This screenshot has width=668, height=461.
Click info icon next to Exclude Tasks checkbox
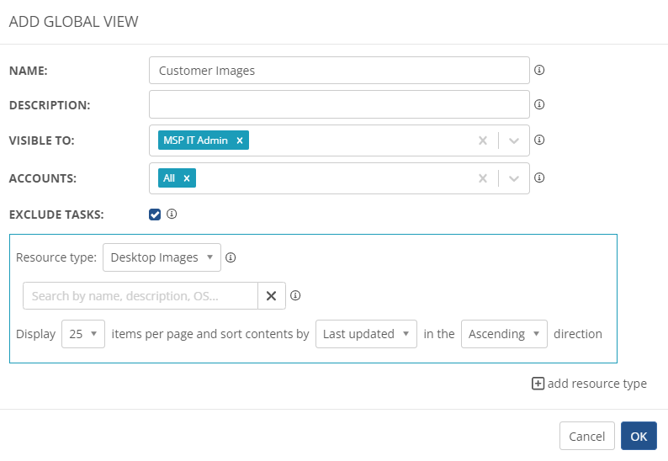coord(172,215)
